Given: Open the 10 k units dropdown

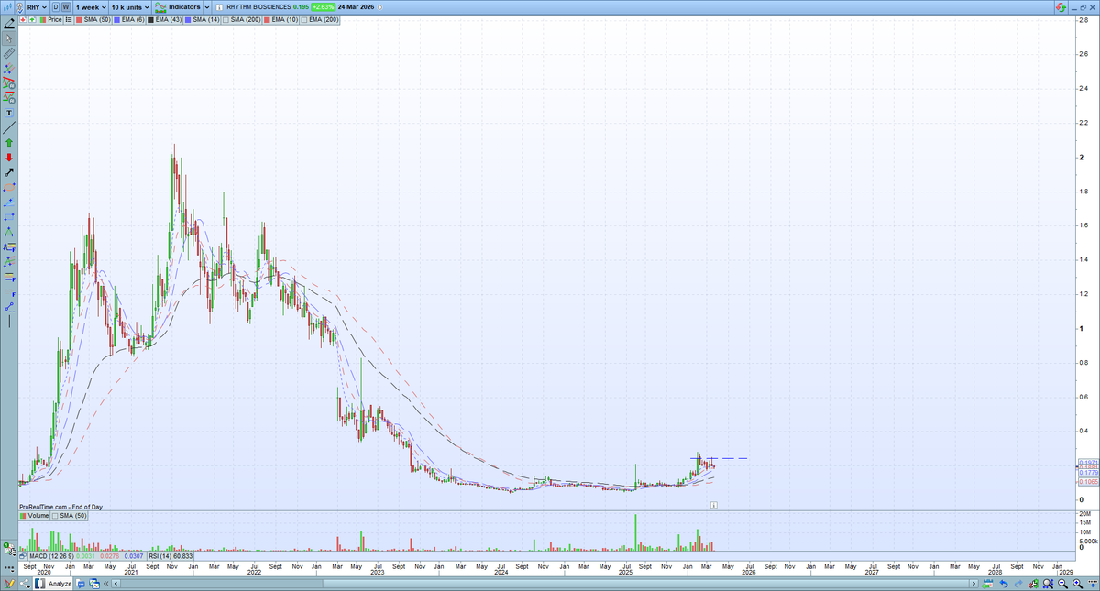Looking at the screenshot, I should pos(130,7).
